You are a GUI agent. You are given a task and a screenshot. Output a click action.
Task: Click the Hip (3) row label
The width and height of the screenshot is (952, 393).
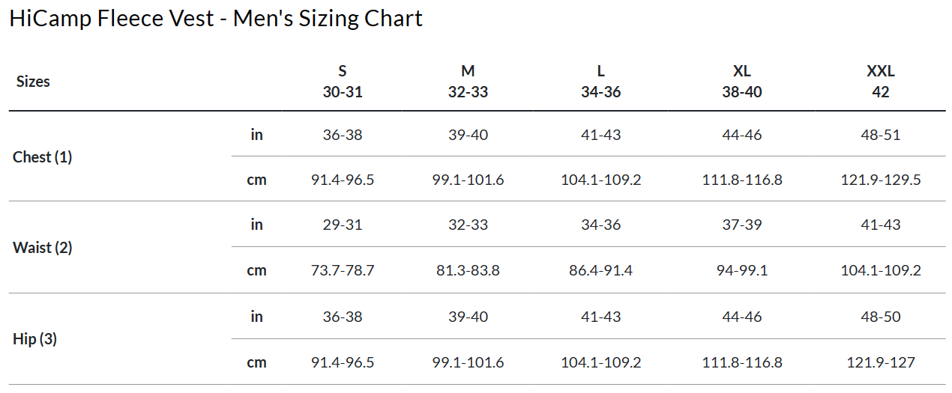pyautogui.click(x=35, y=339)
